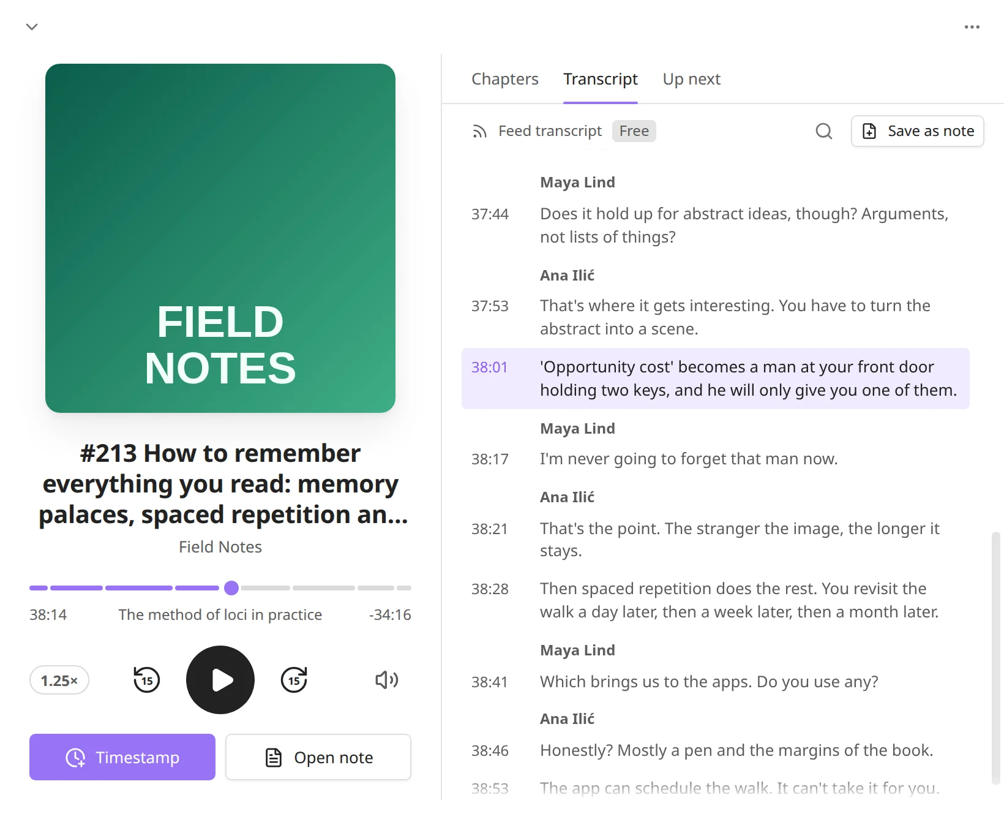
Task: Click the line Which brings us to the apps
Action: click(709, 682)
